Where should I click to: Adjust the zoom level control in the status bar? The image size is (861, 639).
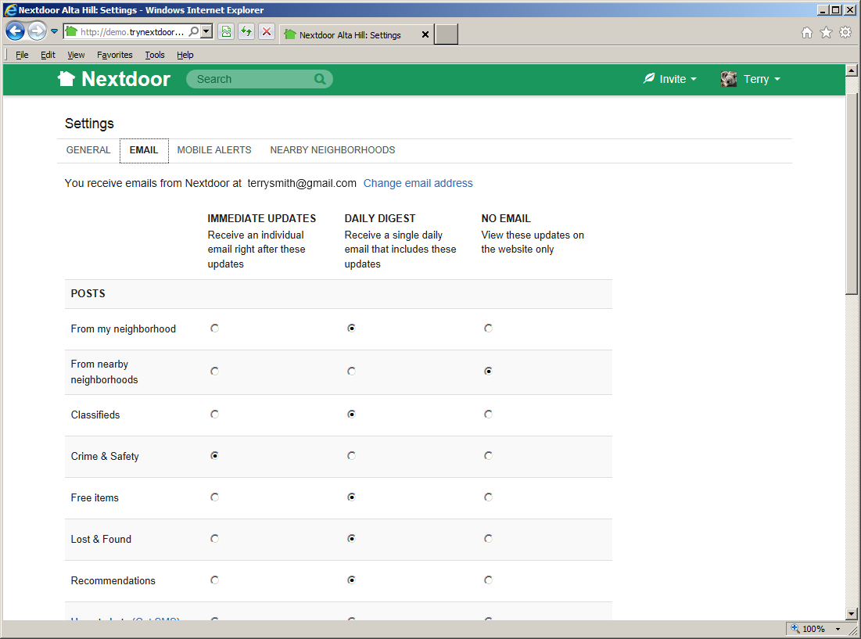814,628
